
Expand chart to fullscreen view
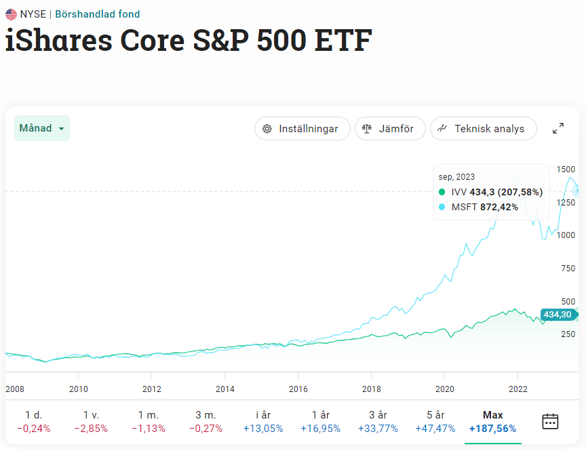click(558, 128)
